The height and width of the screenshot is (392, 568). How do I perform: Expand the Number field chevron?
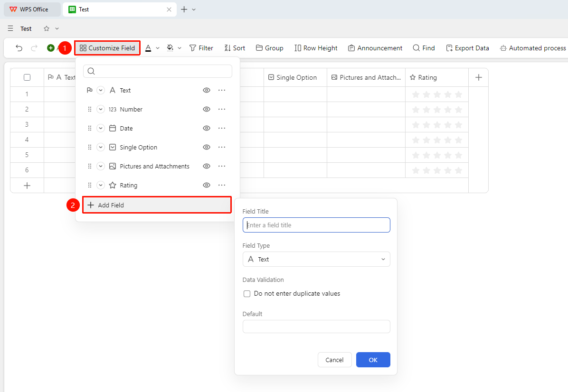tap(101, 109)
